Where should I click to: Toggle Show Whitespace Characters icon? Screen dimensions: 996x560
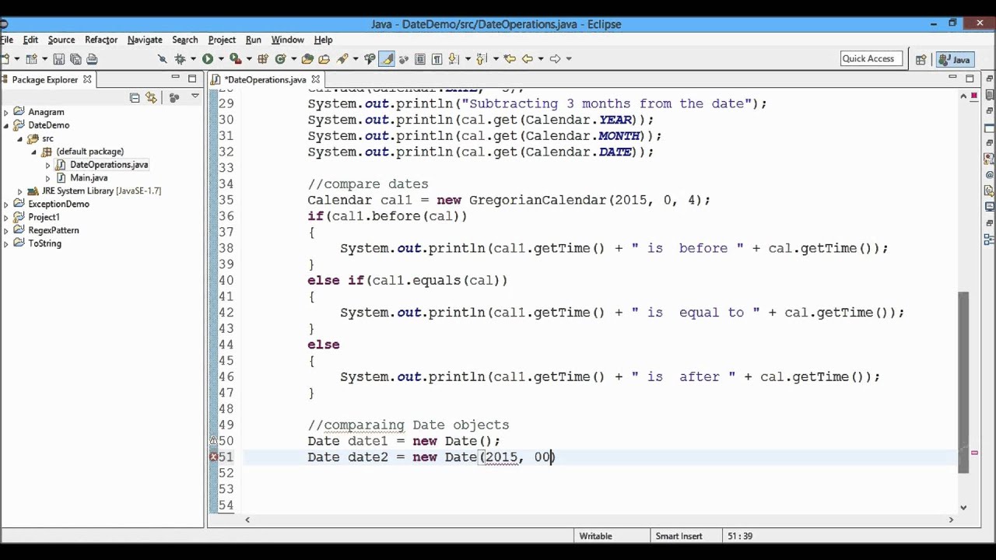tap(437, 59)
